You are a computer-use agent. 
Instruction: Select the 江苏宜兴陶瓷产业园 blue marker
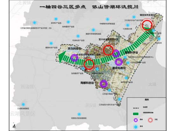tap(109, 90)
